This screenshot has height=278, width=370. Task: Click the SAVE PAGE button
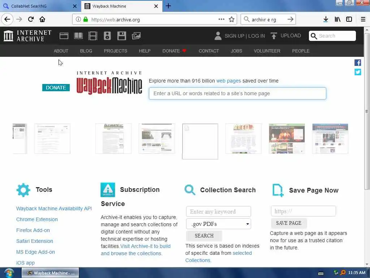[x=289, y=223]
